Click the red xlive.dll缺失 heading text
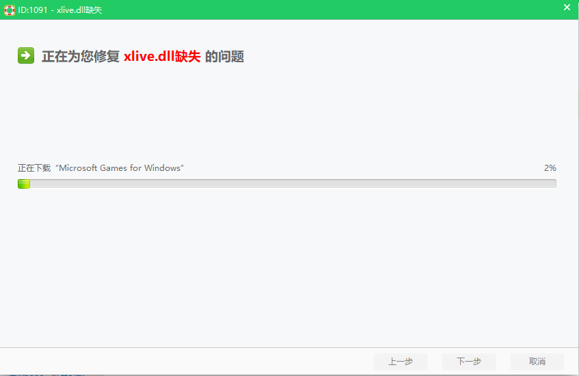Viewport: 579px width, 376px height. (x=162, y=57)
